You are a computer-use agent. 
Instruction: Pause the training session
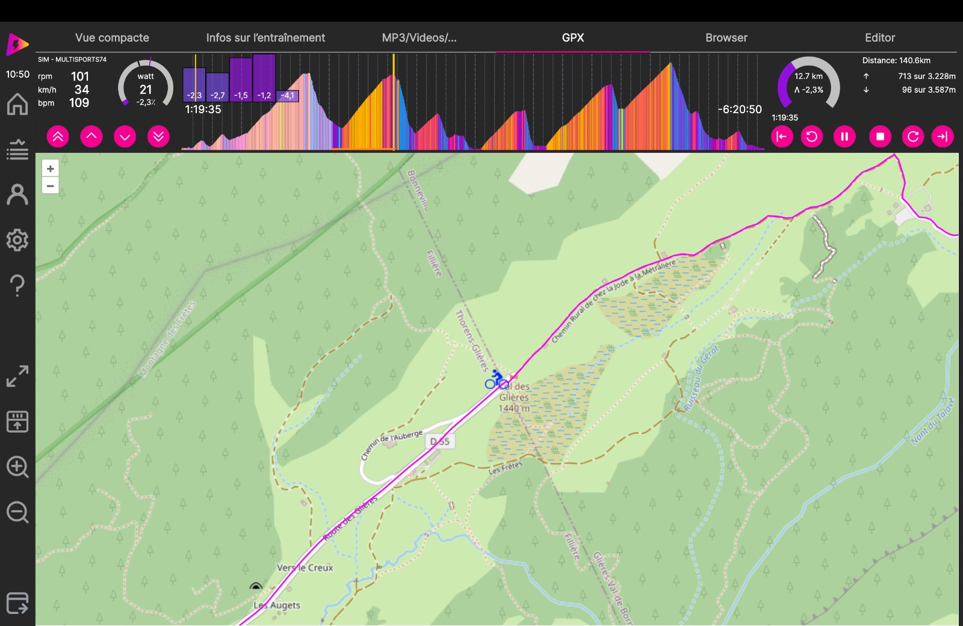(844, 137)
